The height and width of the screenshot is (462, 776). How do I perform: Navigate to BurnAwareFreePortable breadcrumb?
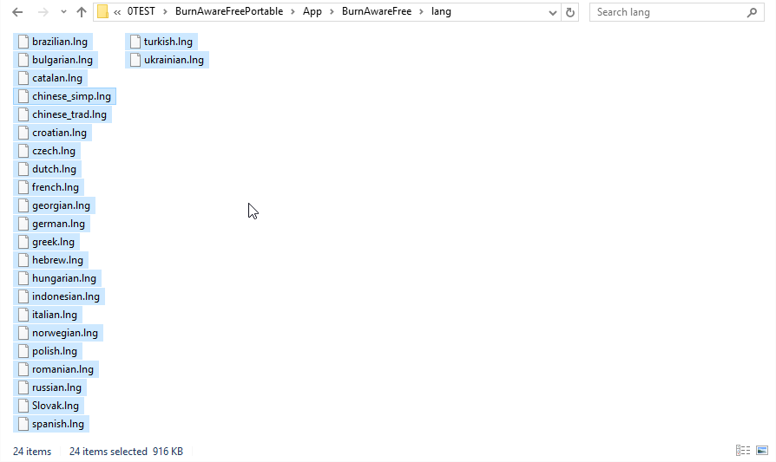pyautogui.click(x=229, y=11)
